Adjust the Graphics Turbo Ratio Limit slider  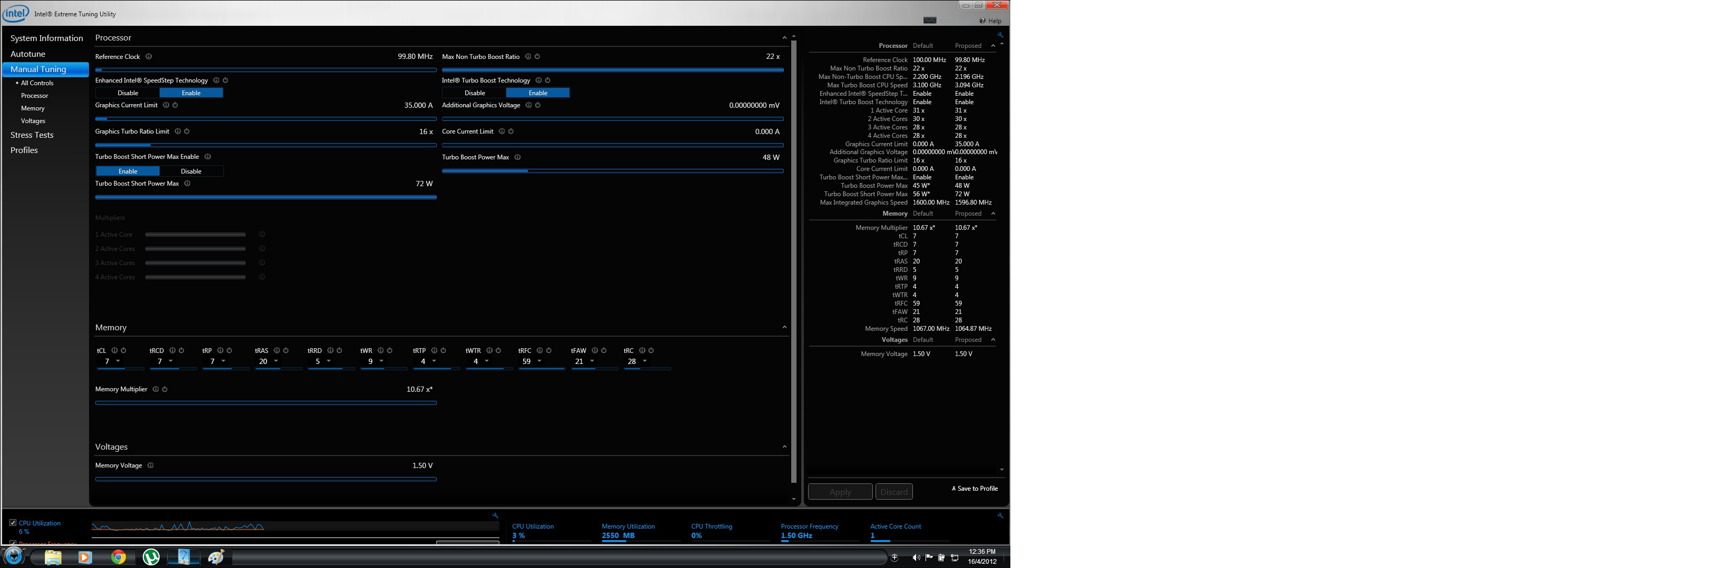[266, 145]
